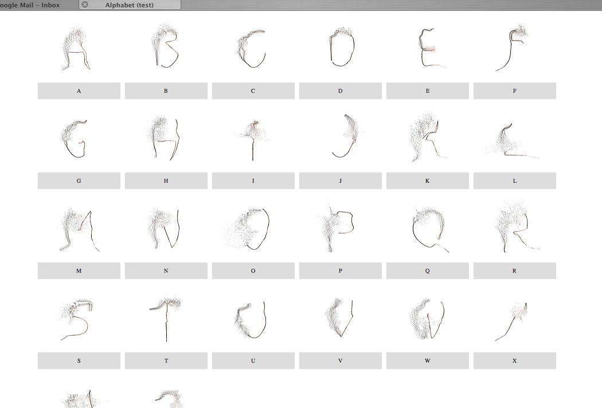602x408 pixels.
Task: Hit the N letter button
Action: [166, 270]
